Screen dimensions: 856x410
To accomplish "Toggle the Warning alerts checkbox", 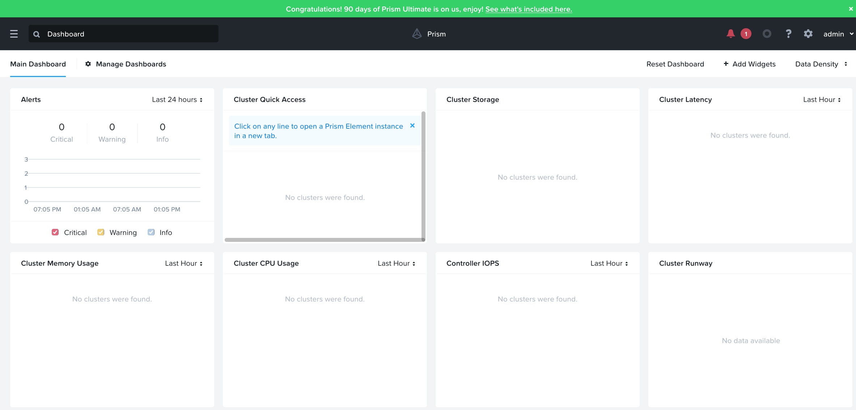I will [101, 232].
